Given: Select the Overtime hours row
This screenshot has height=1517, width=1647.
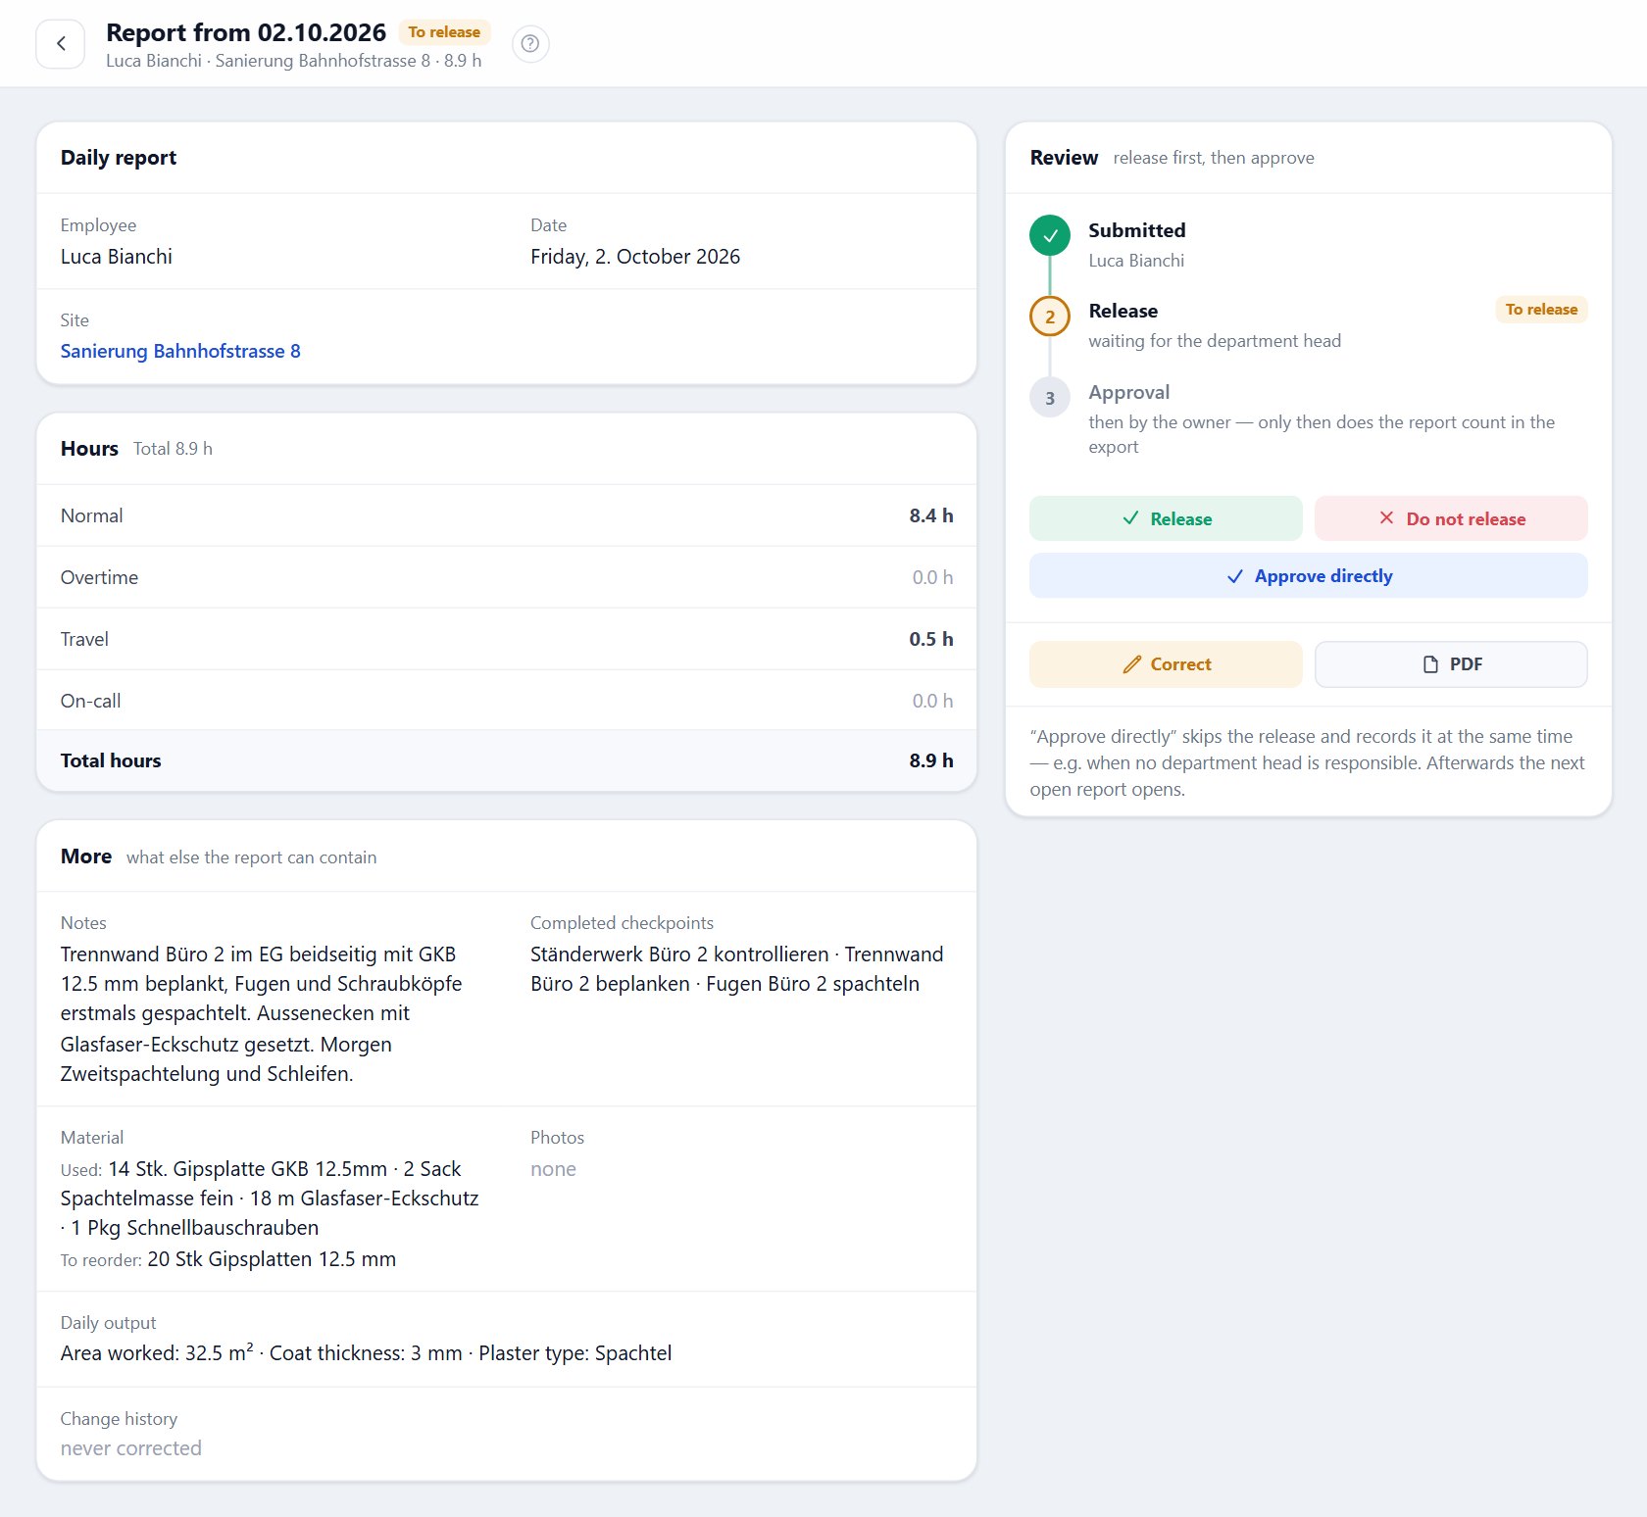Looking at the screenshot, I should [507, 577].
